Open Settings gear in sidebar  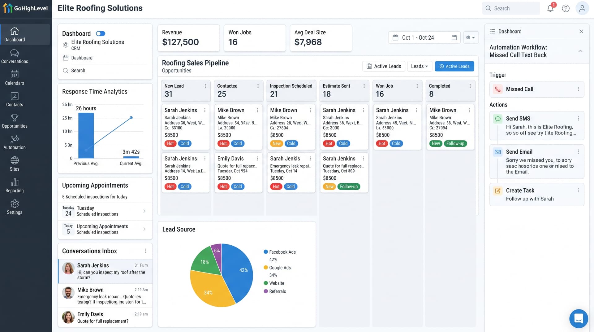pyautogui.click(x=15, y=203)
